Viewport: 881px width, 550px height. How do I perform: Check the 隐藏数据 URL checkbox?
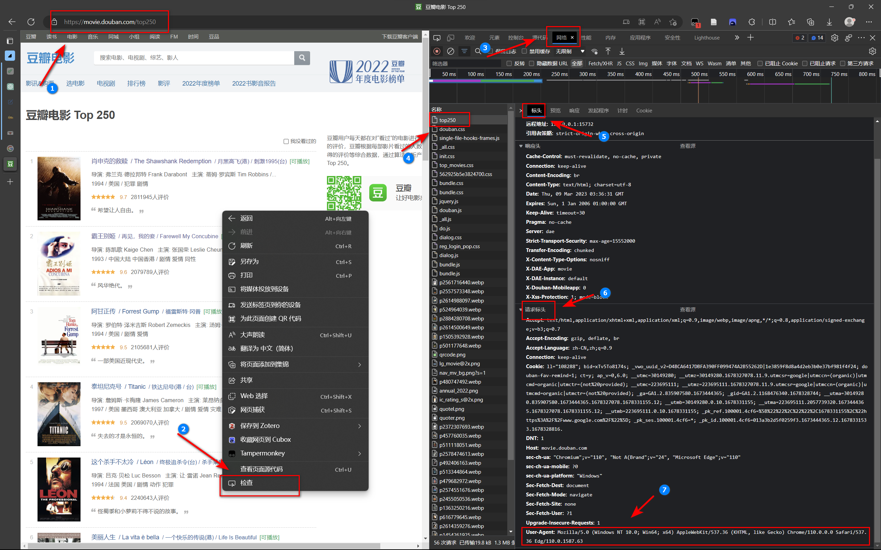(531, 64)
